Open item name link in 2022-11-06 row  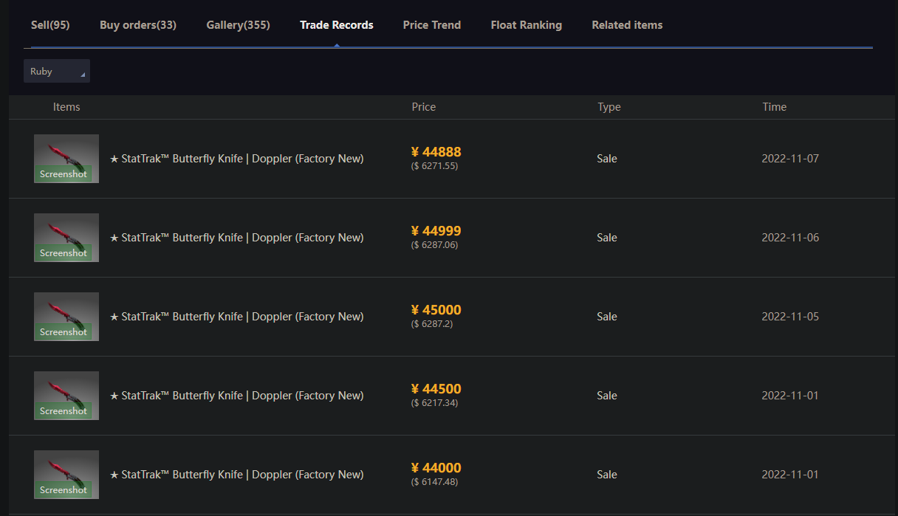[x=236, y=238]
